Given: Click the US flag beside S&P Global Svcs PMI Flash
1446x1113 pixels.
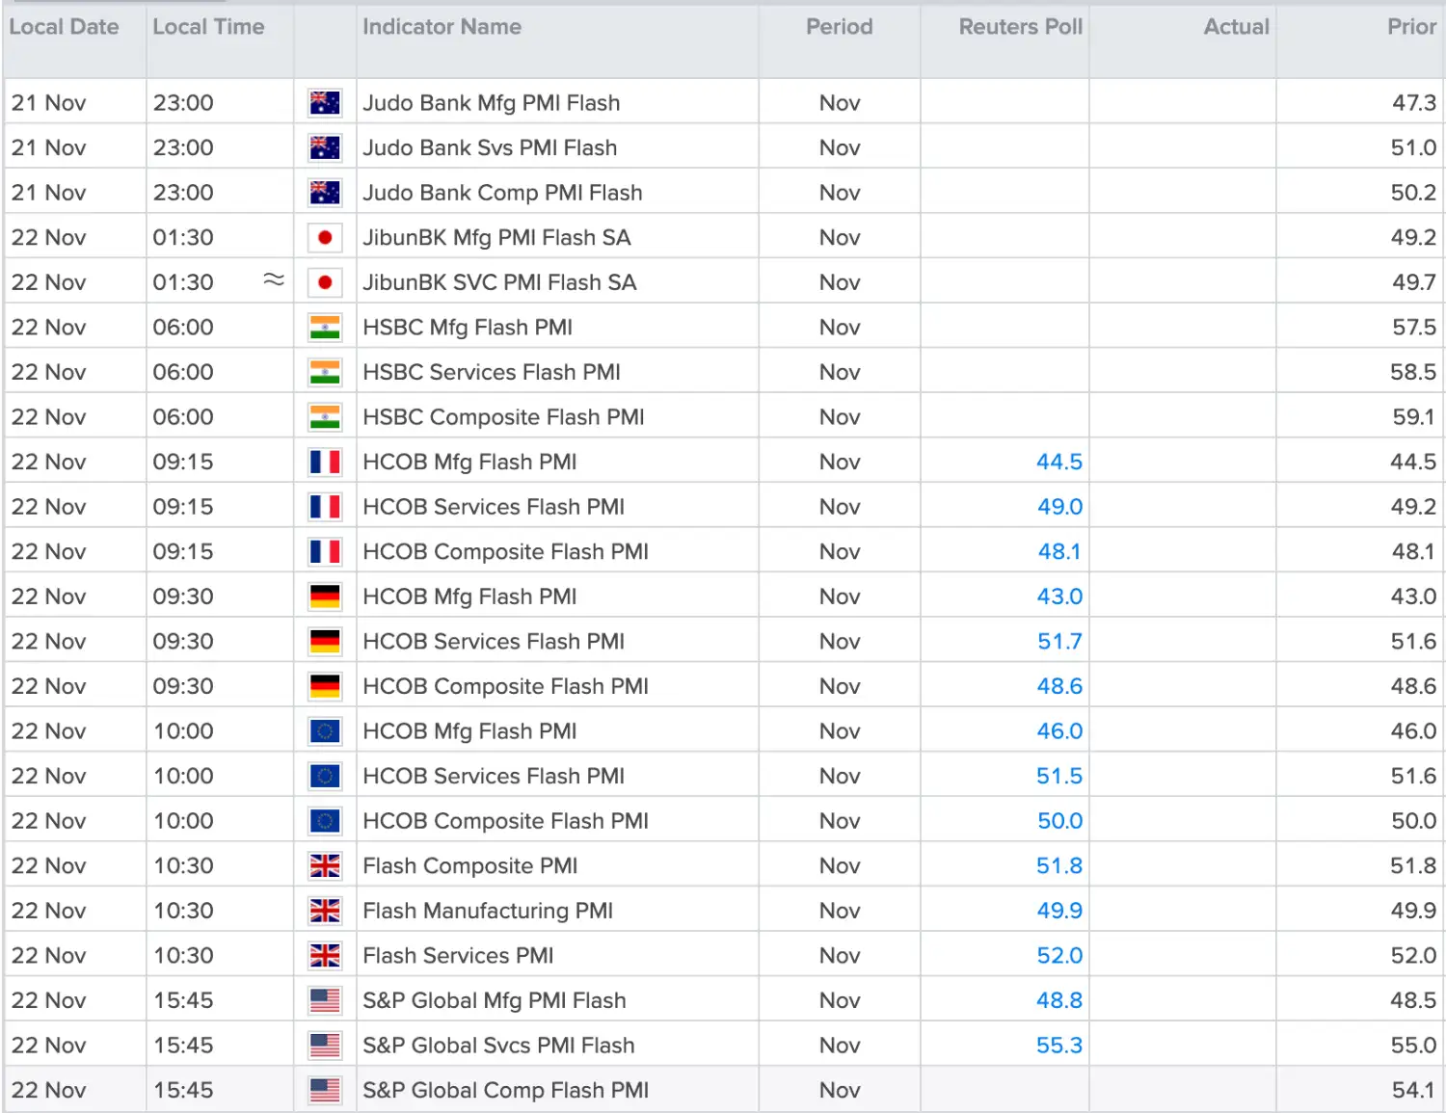Looking at the screenshot, I should [325, 1046].
